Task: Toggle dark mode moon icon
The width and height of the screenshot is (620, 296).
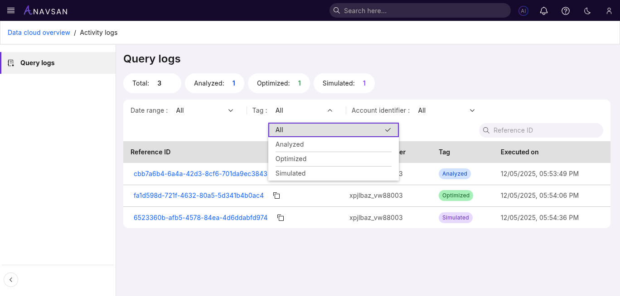Action: point(587,11)
